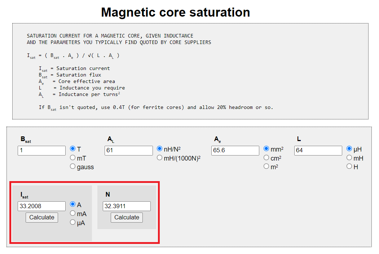Click the Bsat input field

[x=41, y=150]
